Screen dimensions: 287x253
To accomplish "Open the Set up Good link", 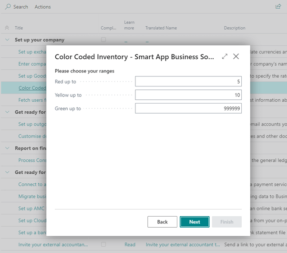I will 32,76.
